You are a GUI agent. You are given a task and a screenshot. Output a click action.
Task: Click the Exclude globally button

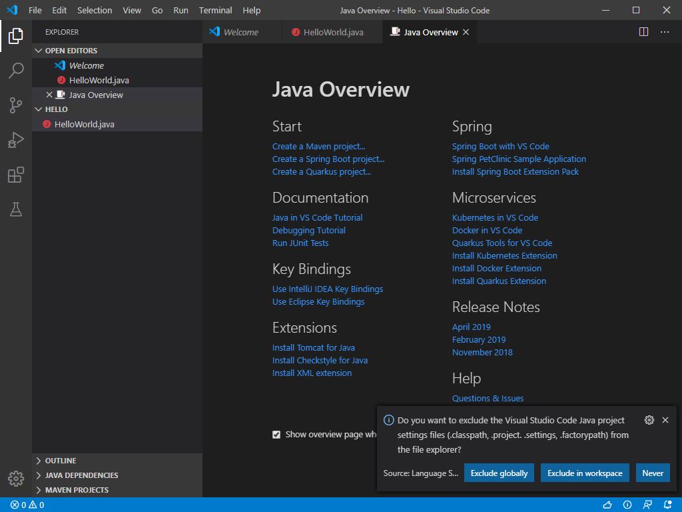[499, 473]
